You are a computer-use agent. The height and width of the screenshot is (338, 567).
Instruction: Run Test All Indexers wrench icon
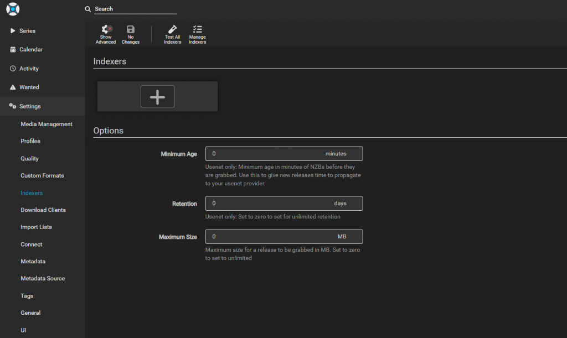coord(173,29)
